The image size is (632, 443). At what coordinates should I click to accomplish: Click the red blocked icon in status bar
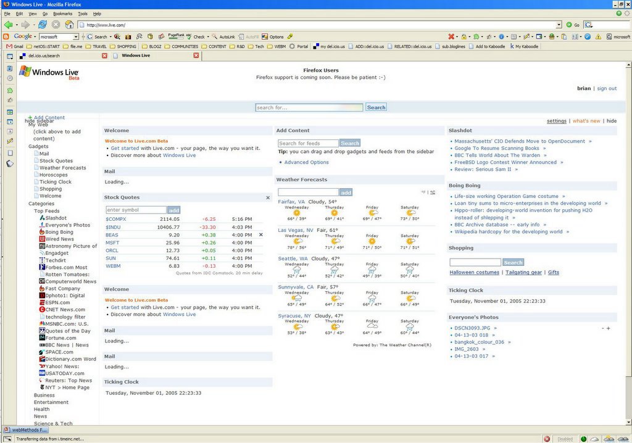547,439
